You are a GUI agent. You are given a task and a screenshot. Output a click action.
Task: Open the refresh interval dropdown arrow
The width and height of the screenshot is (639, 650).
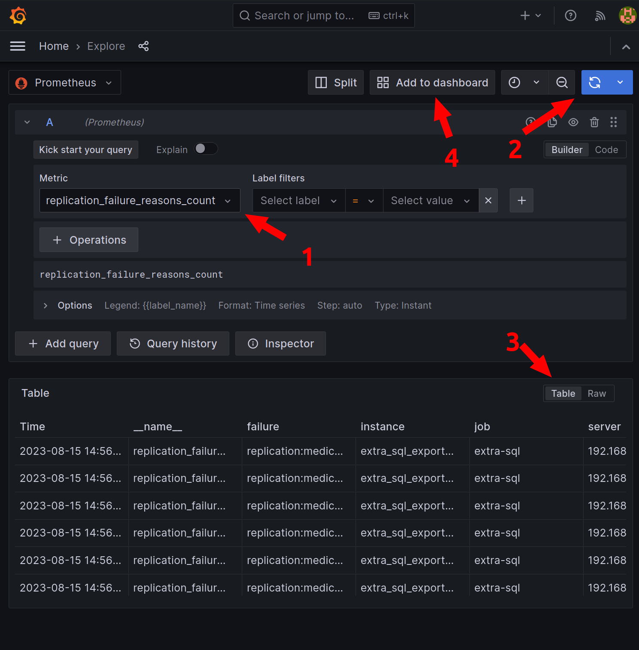pyautogui.click(x=620, y=83)
